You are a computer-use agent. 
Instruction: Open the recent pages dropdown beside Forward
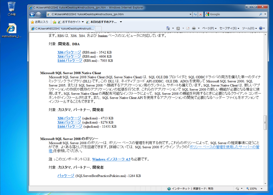[x=43, y=14]
